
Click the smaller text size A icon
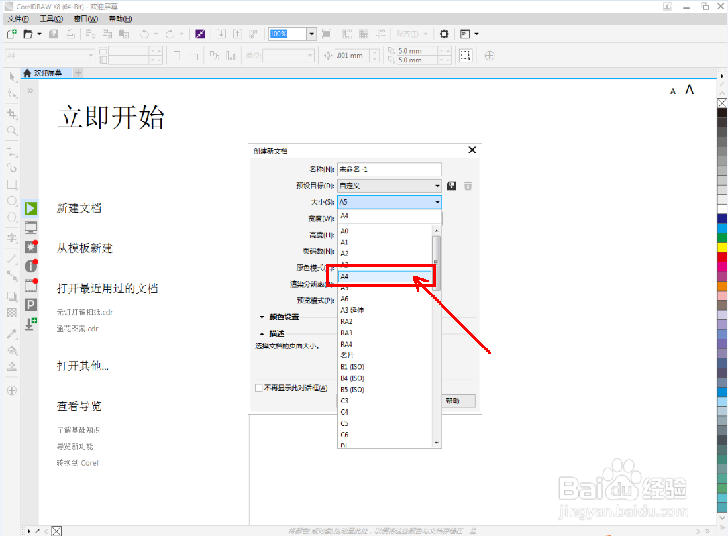pos(673,91)
